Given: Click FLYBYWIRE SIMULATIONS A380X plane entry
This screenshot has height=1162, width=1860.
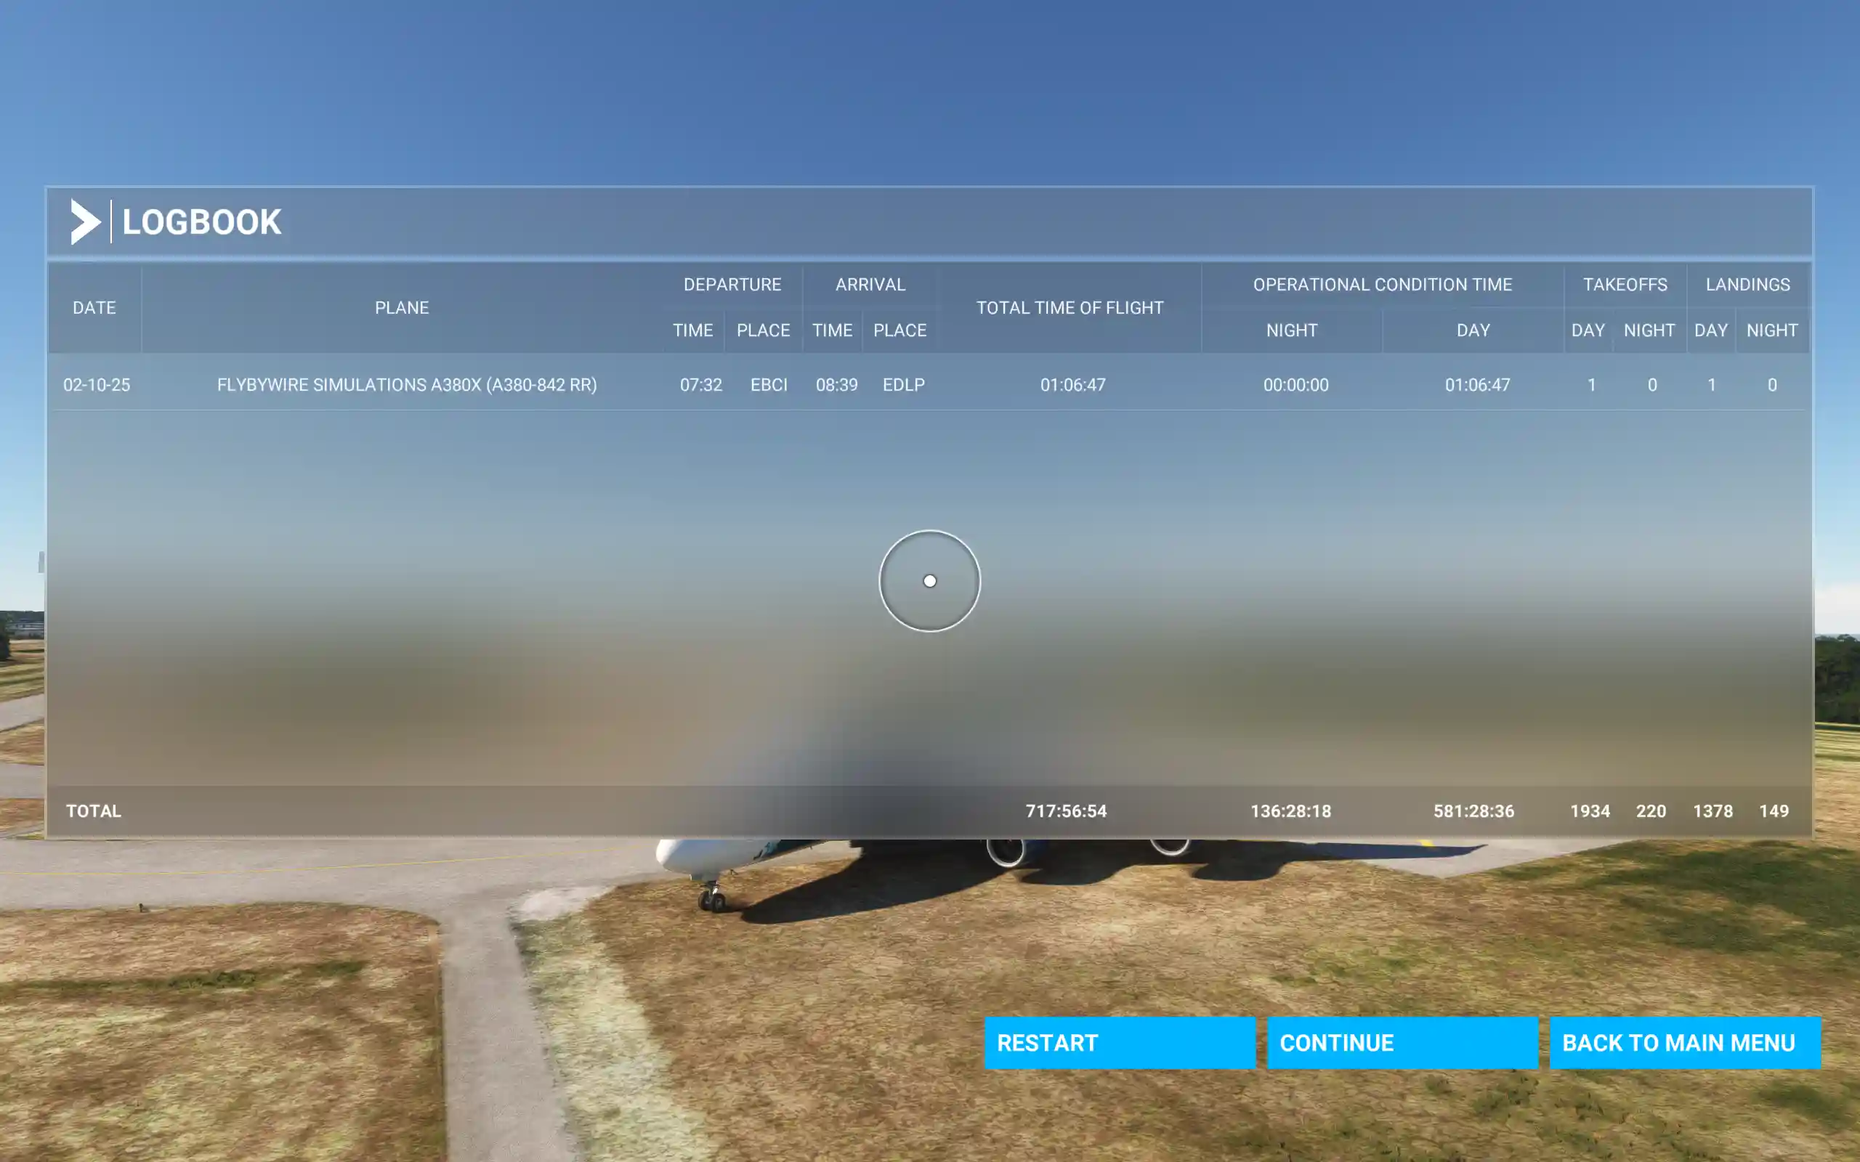Looking at the screenshot, I should click(407, 384).
